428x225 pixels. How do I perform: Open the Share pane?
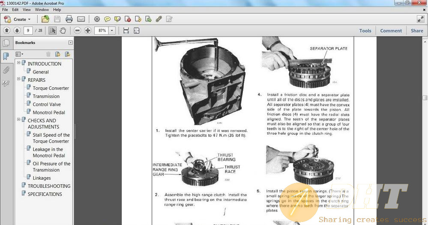pyautogui.click(x=417, y=31)
